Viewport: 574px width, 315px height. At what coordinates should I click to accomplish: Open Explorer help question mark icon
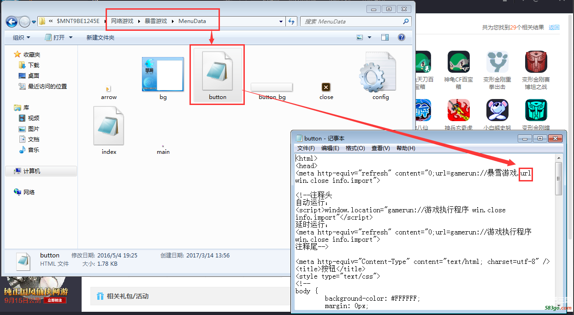tap(401, 37)
